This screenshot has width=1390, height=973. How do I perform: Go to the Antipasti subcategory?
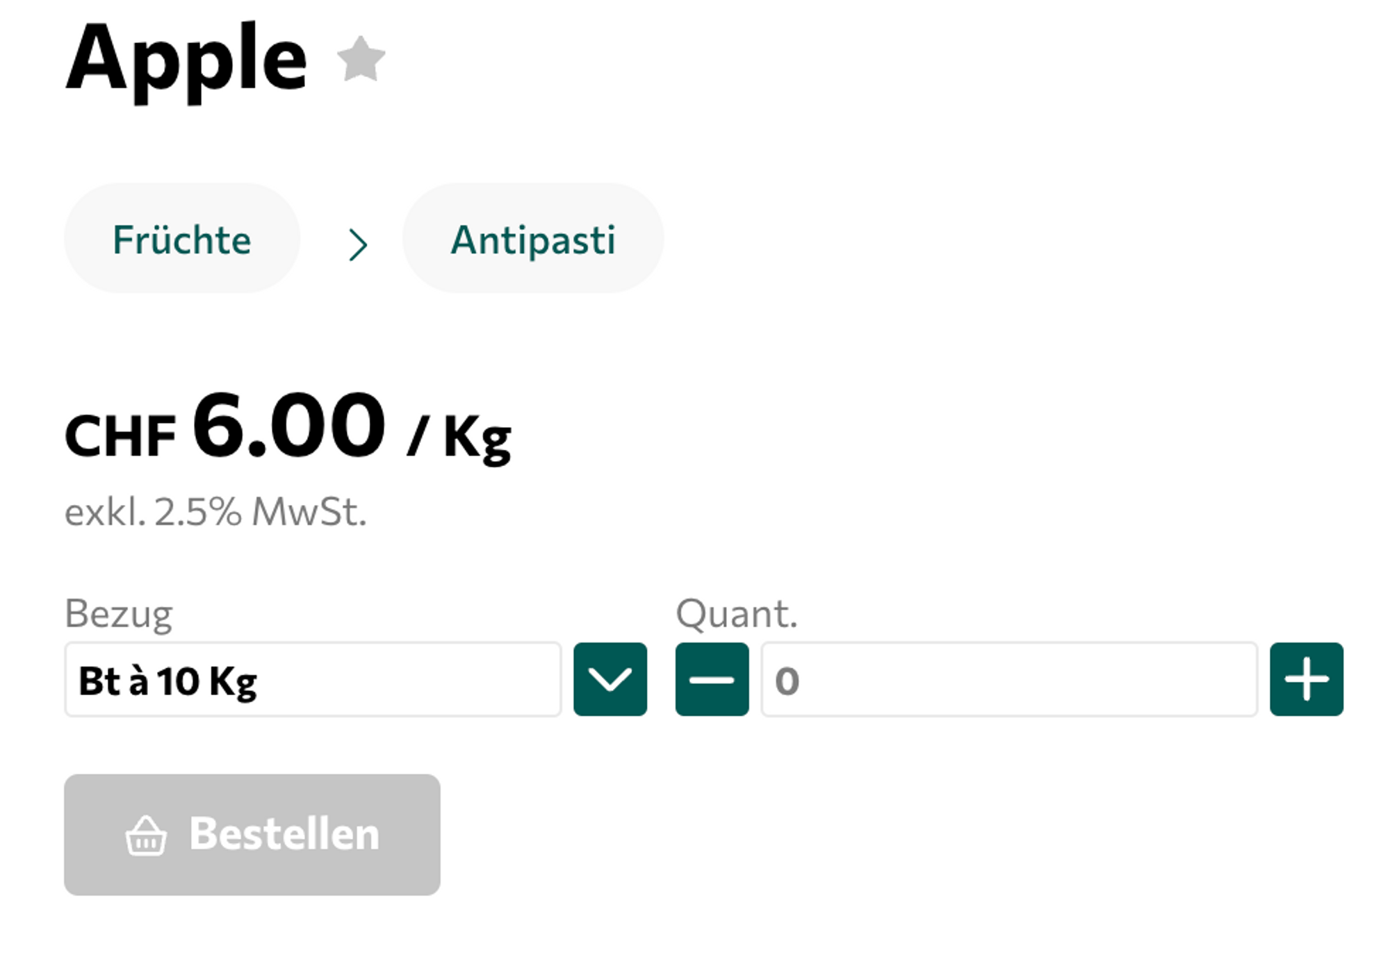point(532,240)
